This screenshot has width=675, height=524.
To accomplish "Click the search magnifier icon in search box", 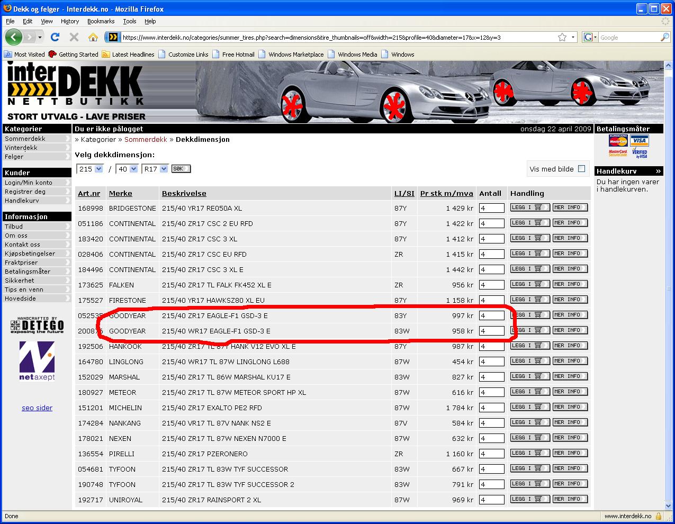I will (664, 38).
